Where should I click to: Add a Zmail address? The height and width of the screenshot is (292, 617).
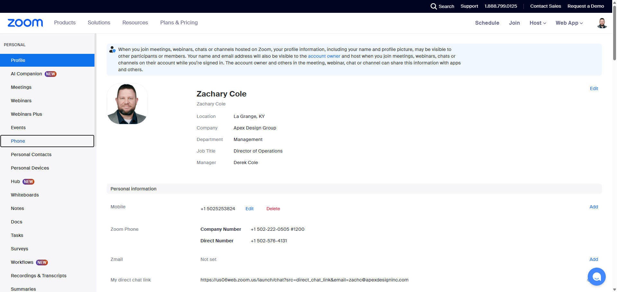pos(594,259)
